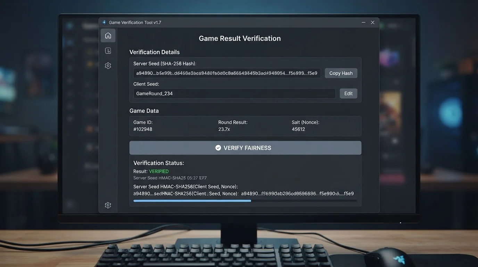
Task: Click the Server Seed hash field
Action: click(x=227, y=73)
